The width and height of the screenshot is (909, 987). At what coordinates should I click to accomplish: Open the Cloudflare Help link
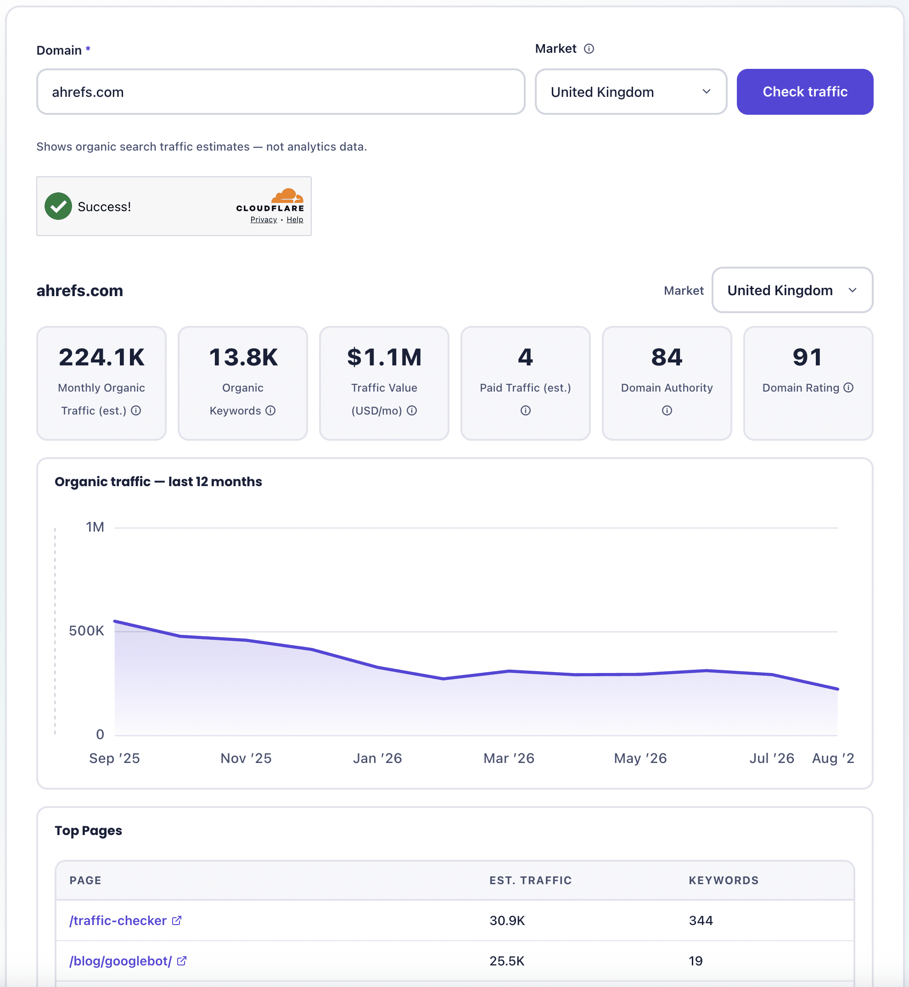(295, 220)
